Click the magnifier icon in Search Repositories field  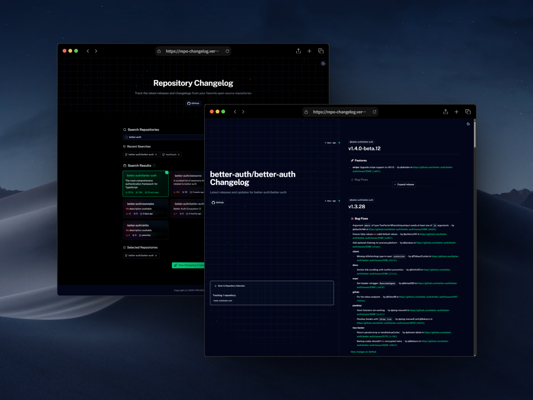126,137
